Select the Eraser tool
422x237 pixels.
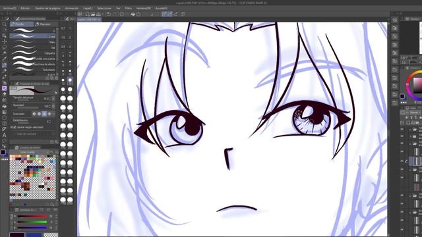coord(5,94)
